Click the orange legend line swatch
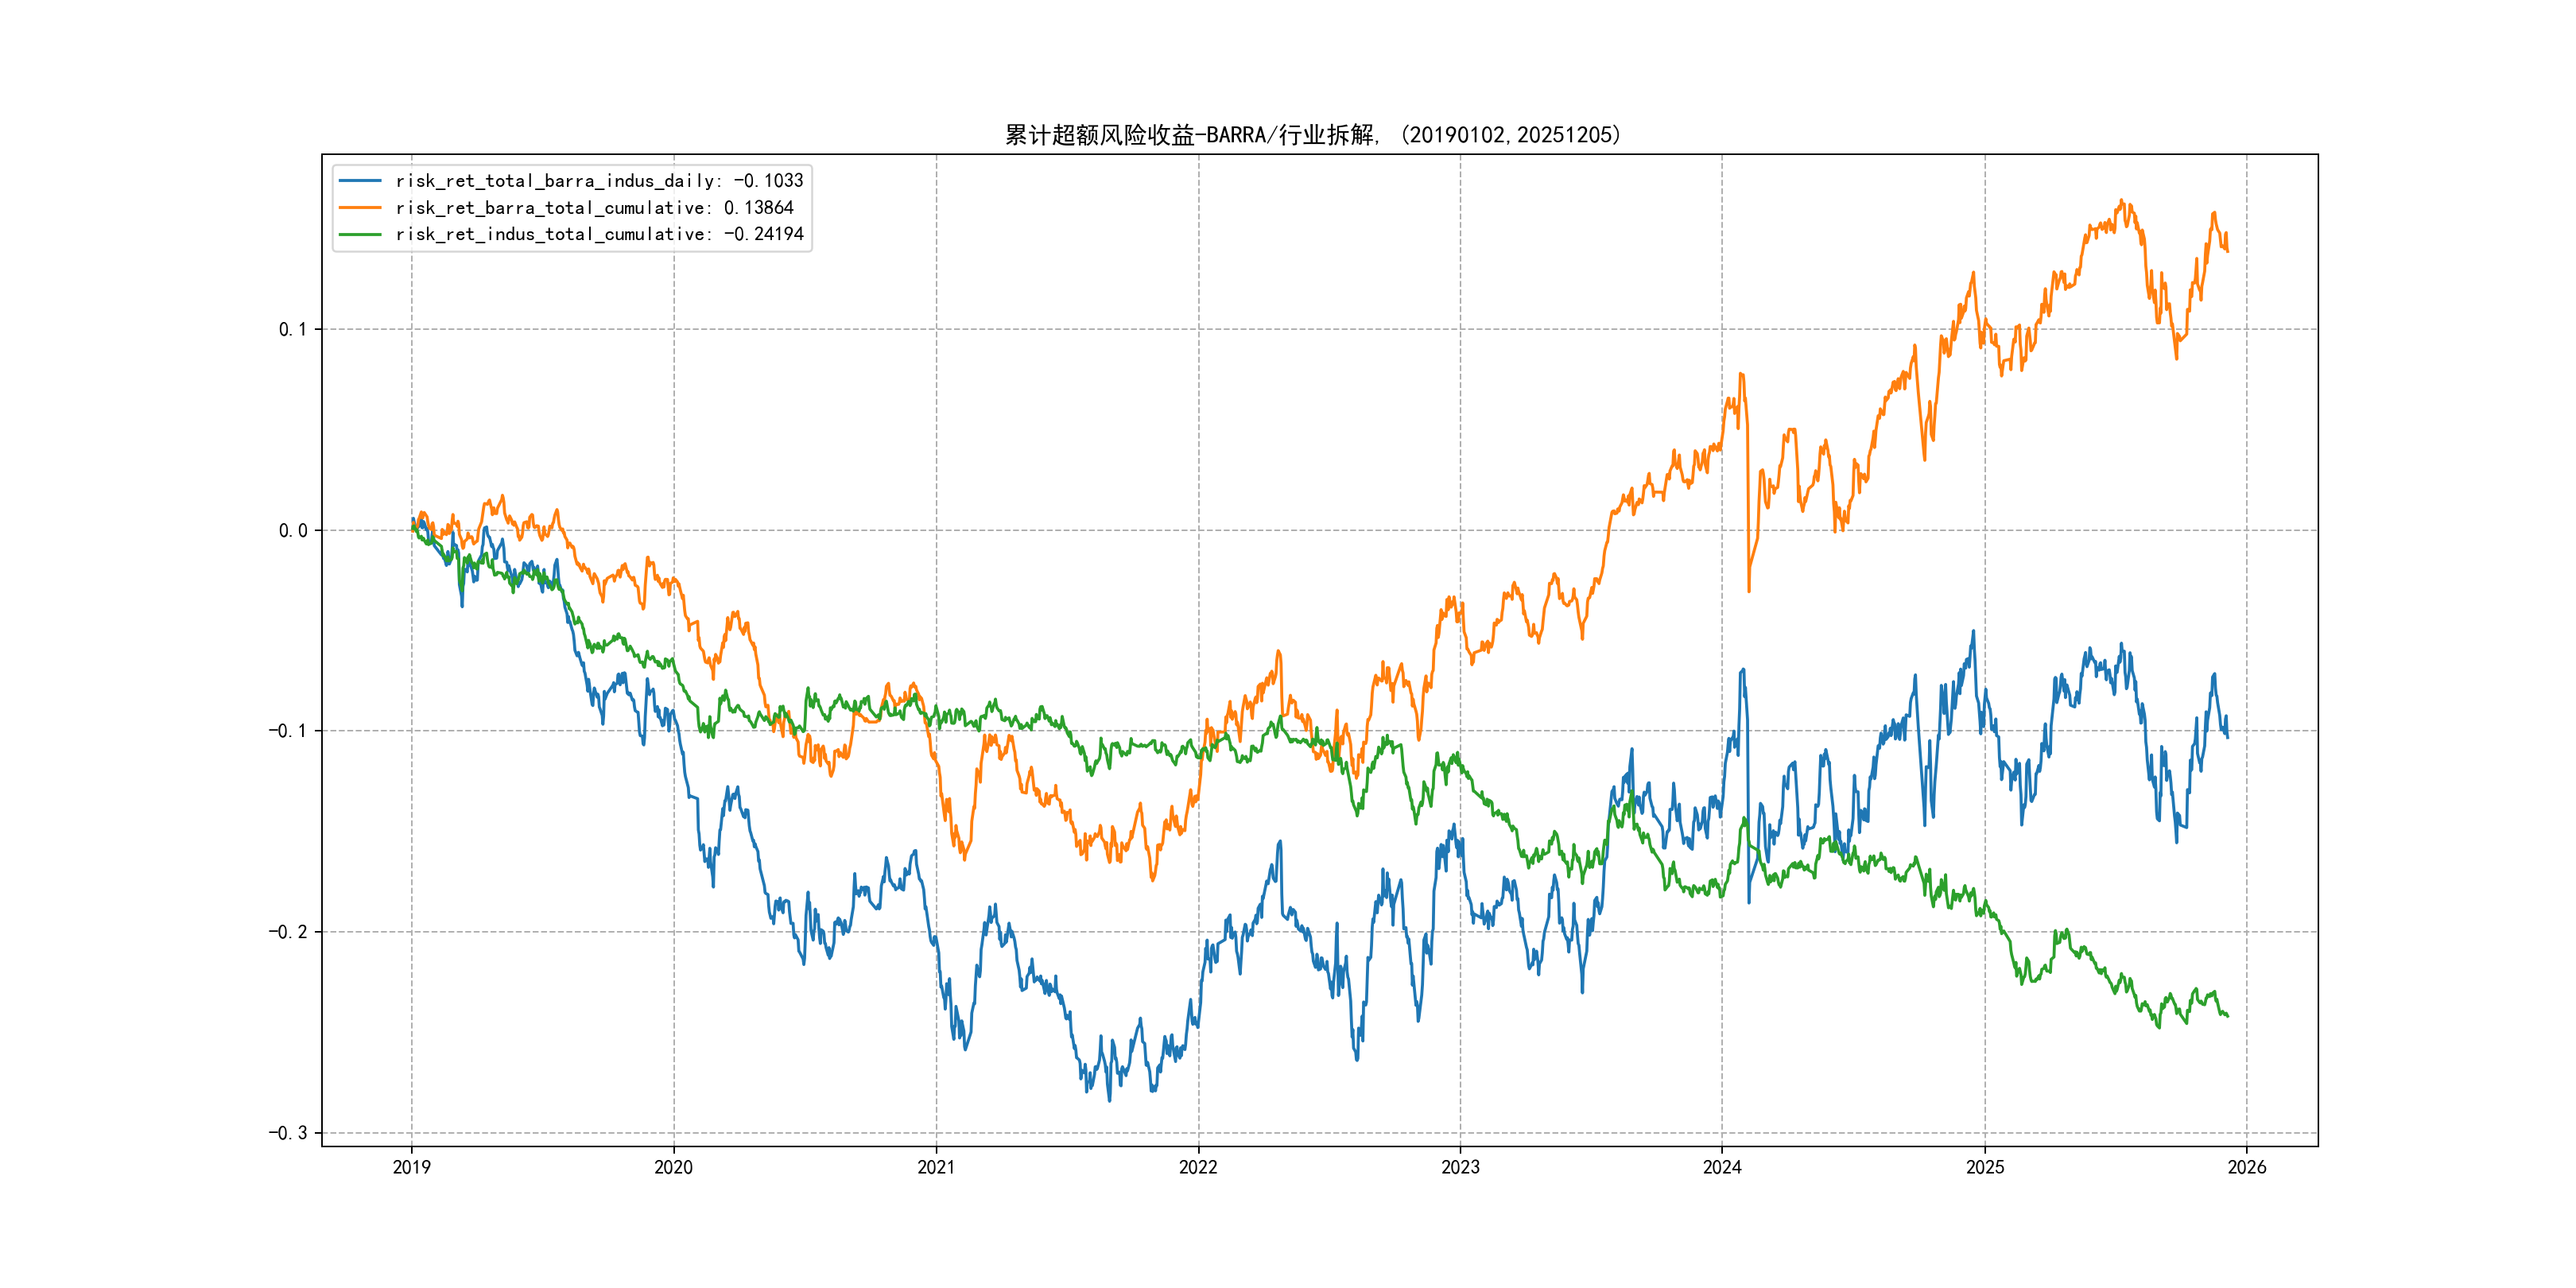The image size is (2576, 1288). tap(360, 208)
